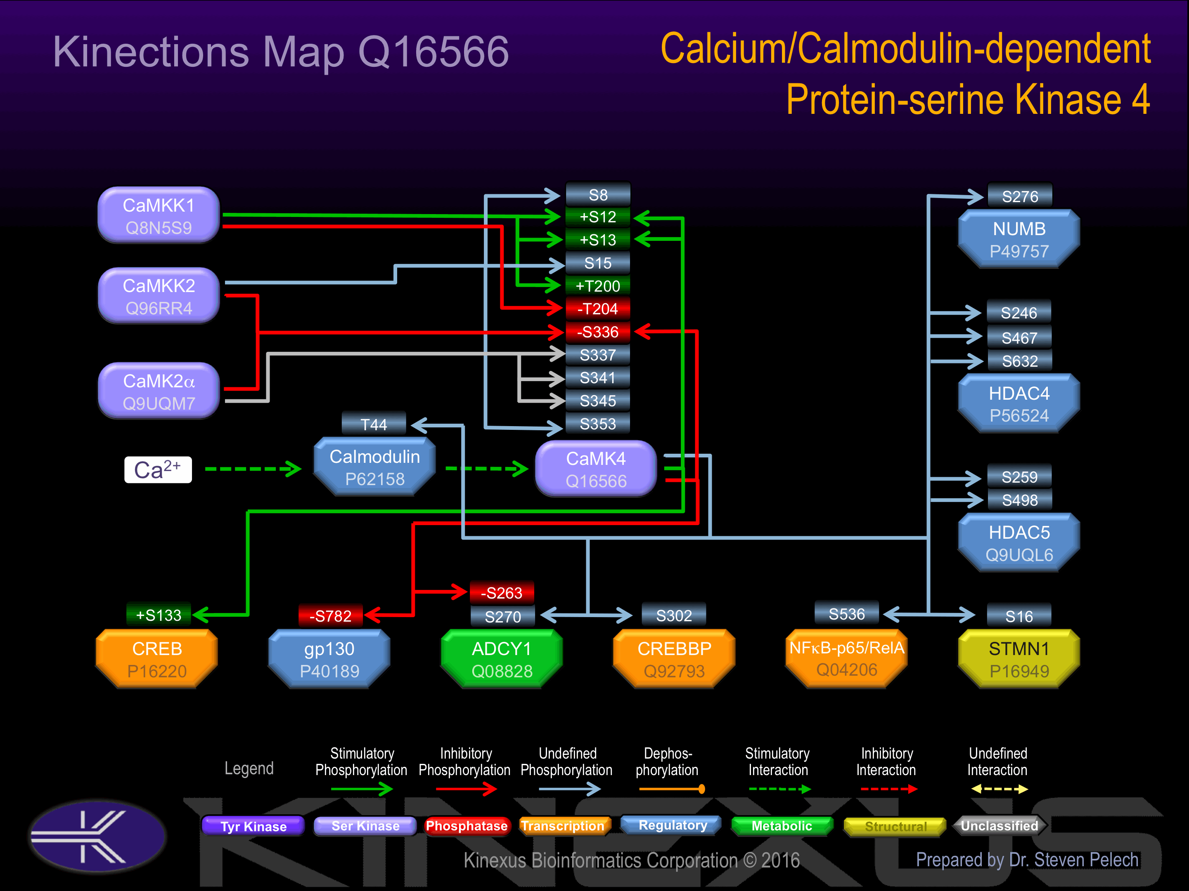1189x891 pixels.
Task: Click the S259 site for HDAC5
Action: tap(1020, 477)
